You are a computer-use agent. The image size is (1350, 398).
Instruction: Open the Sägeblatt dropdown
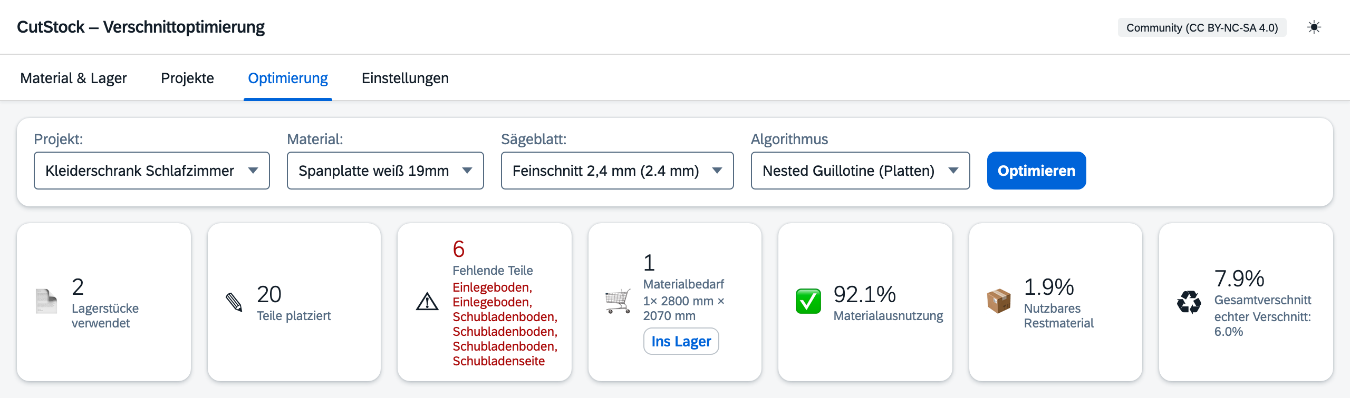click(618, 171)
